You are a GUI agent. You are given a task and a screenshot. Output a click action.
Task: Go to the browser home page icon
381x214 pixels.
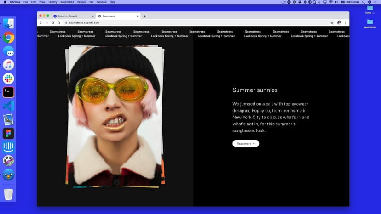[58, 23]
